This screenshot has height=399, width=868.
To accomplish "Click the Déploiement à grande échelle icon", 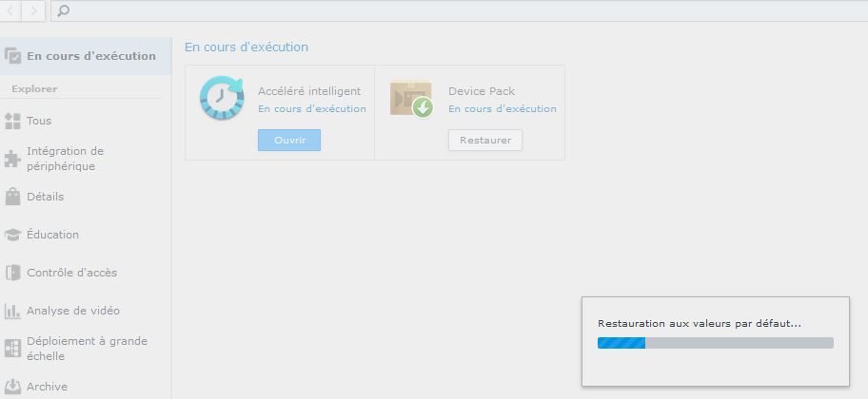I will 12,349.
